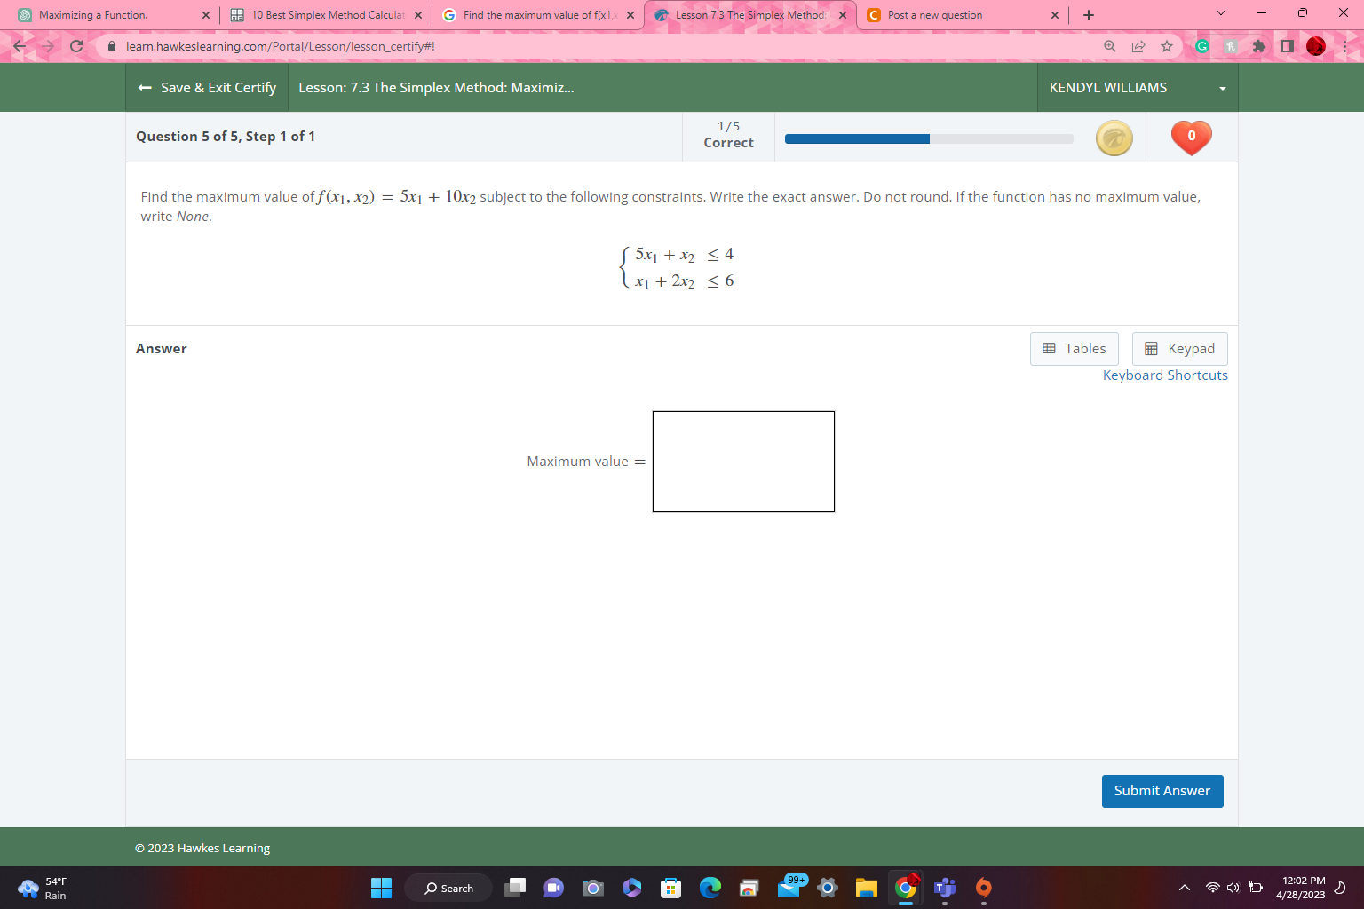Click the Maximum value answer box
This screenshot has height=909, width=1364.
point(743,462)
